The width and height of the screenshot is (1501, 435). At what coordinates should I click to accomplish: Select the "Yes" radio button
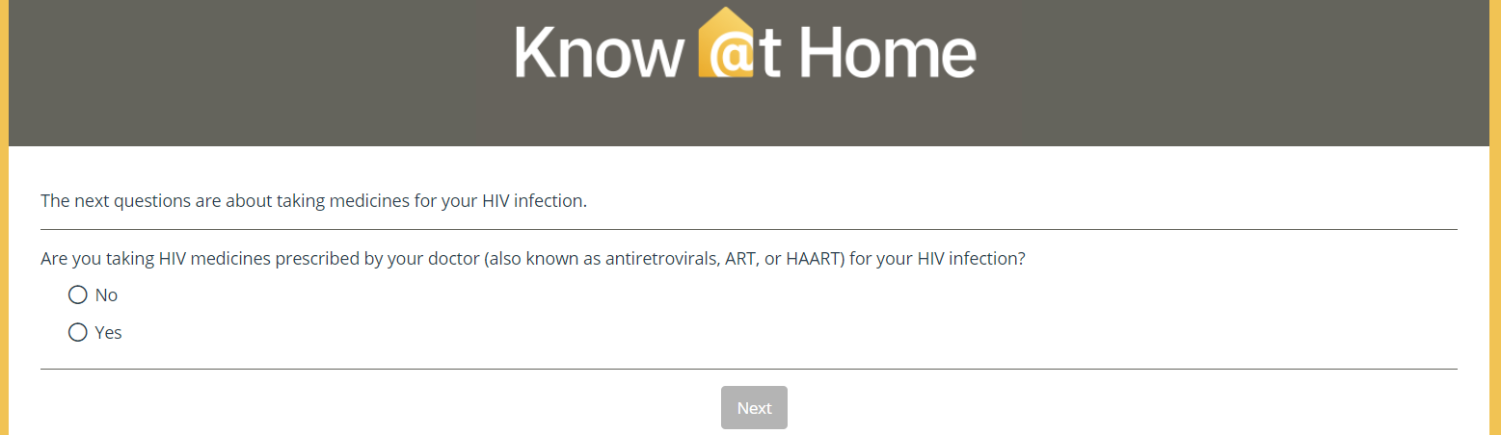pos(78,333)
